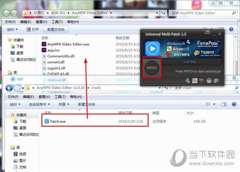Open 编辑(E) menu in top window
Image resolution: width=240 pixels, height=172 pixels.
tap(26, 22)
